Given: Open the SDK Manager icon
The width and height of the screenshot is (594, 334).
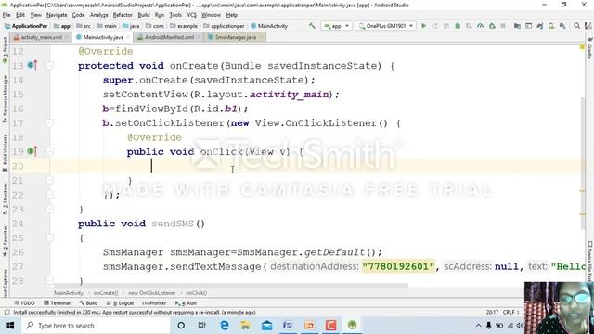Looking at the screenshot, I should pyautogui.click(x=562, y=26).
